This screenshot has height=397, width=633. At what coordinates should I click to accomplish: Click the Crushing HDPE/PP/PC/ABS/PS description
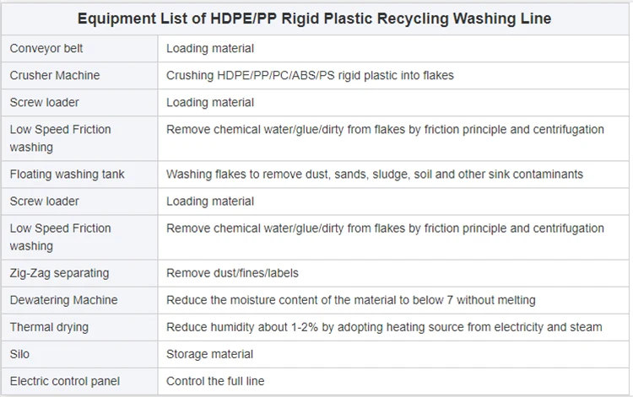pos(310,76)
